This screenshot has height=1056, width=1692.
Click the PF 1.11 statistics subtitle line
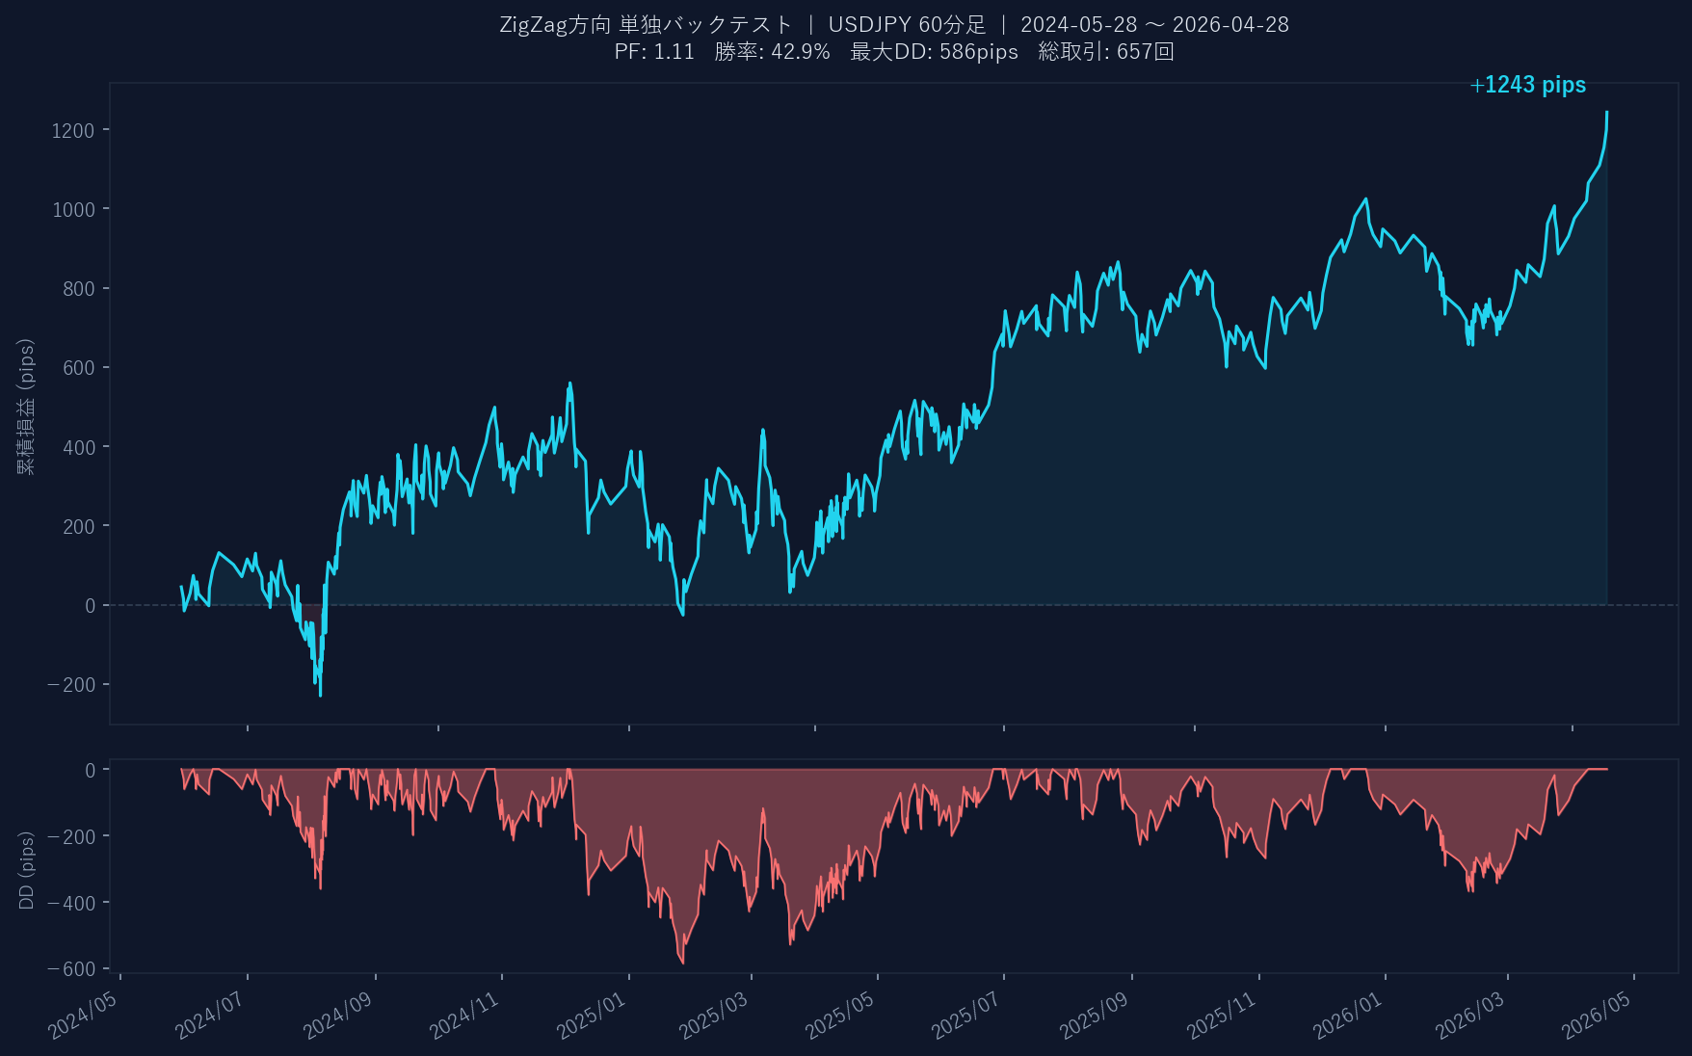coord(893,52)
